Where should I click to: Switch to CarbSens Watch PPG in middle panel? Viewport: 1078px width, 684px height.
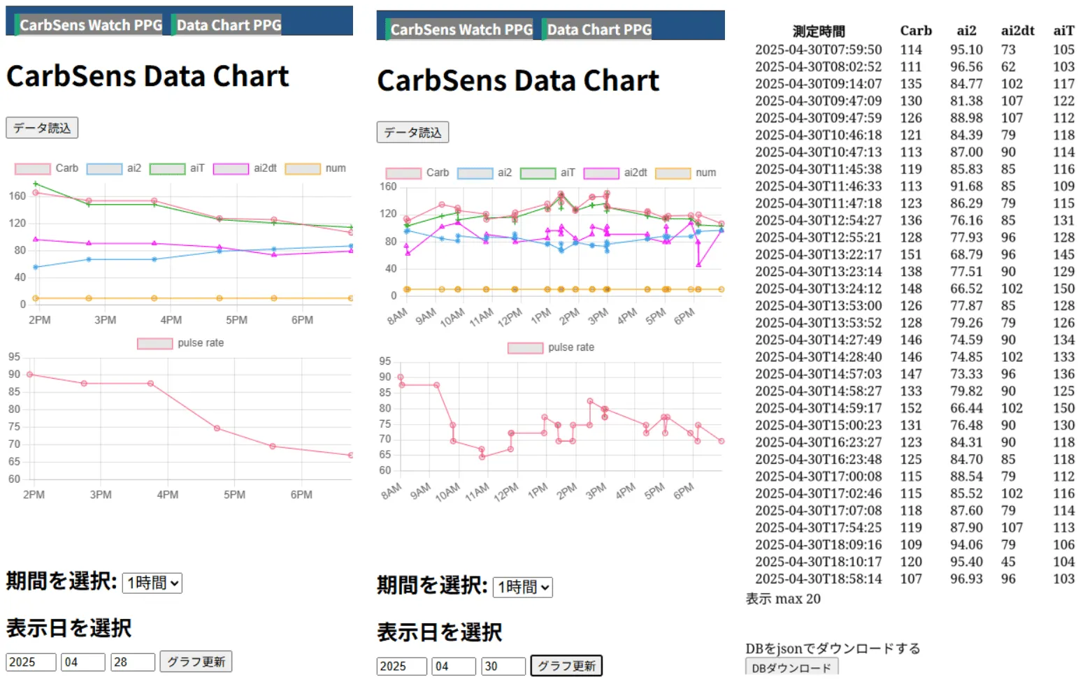(460, 29)
